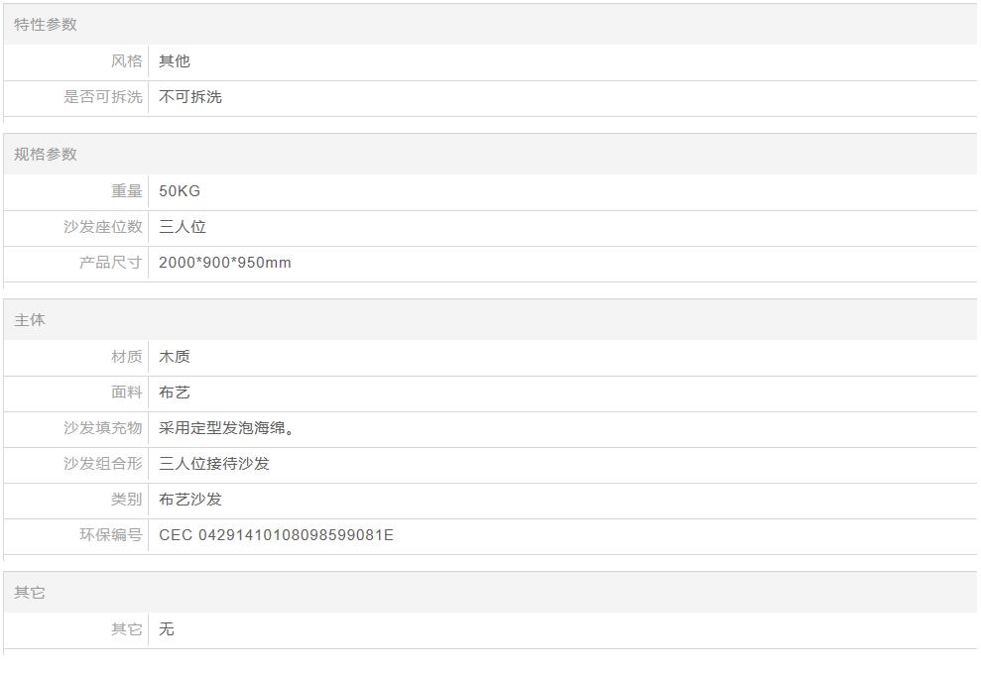This screenshot has width=981, height=673.
Task: Select the 无 value in the last row
Action: pyautogui.click(x=167, y=629)
